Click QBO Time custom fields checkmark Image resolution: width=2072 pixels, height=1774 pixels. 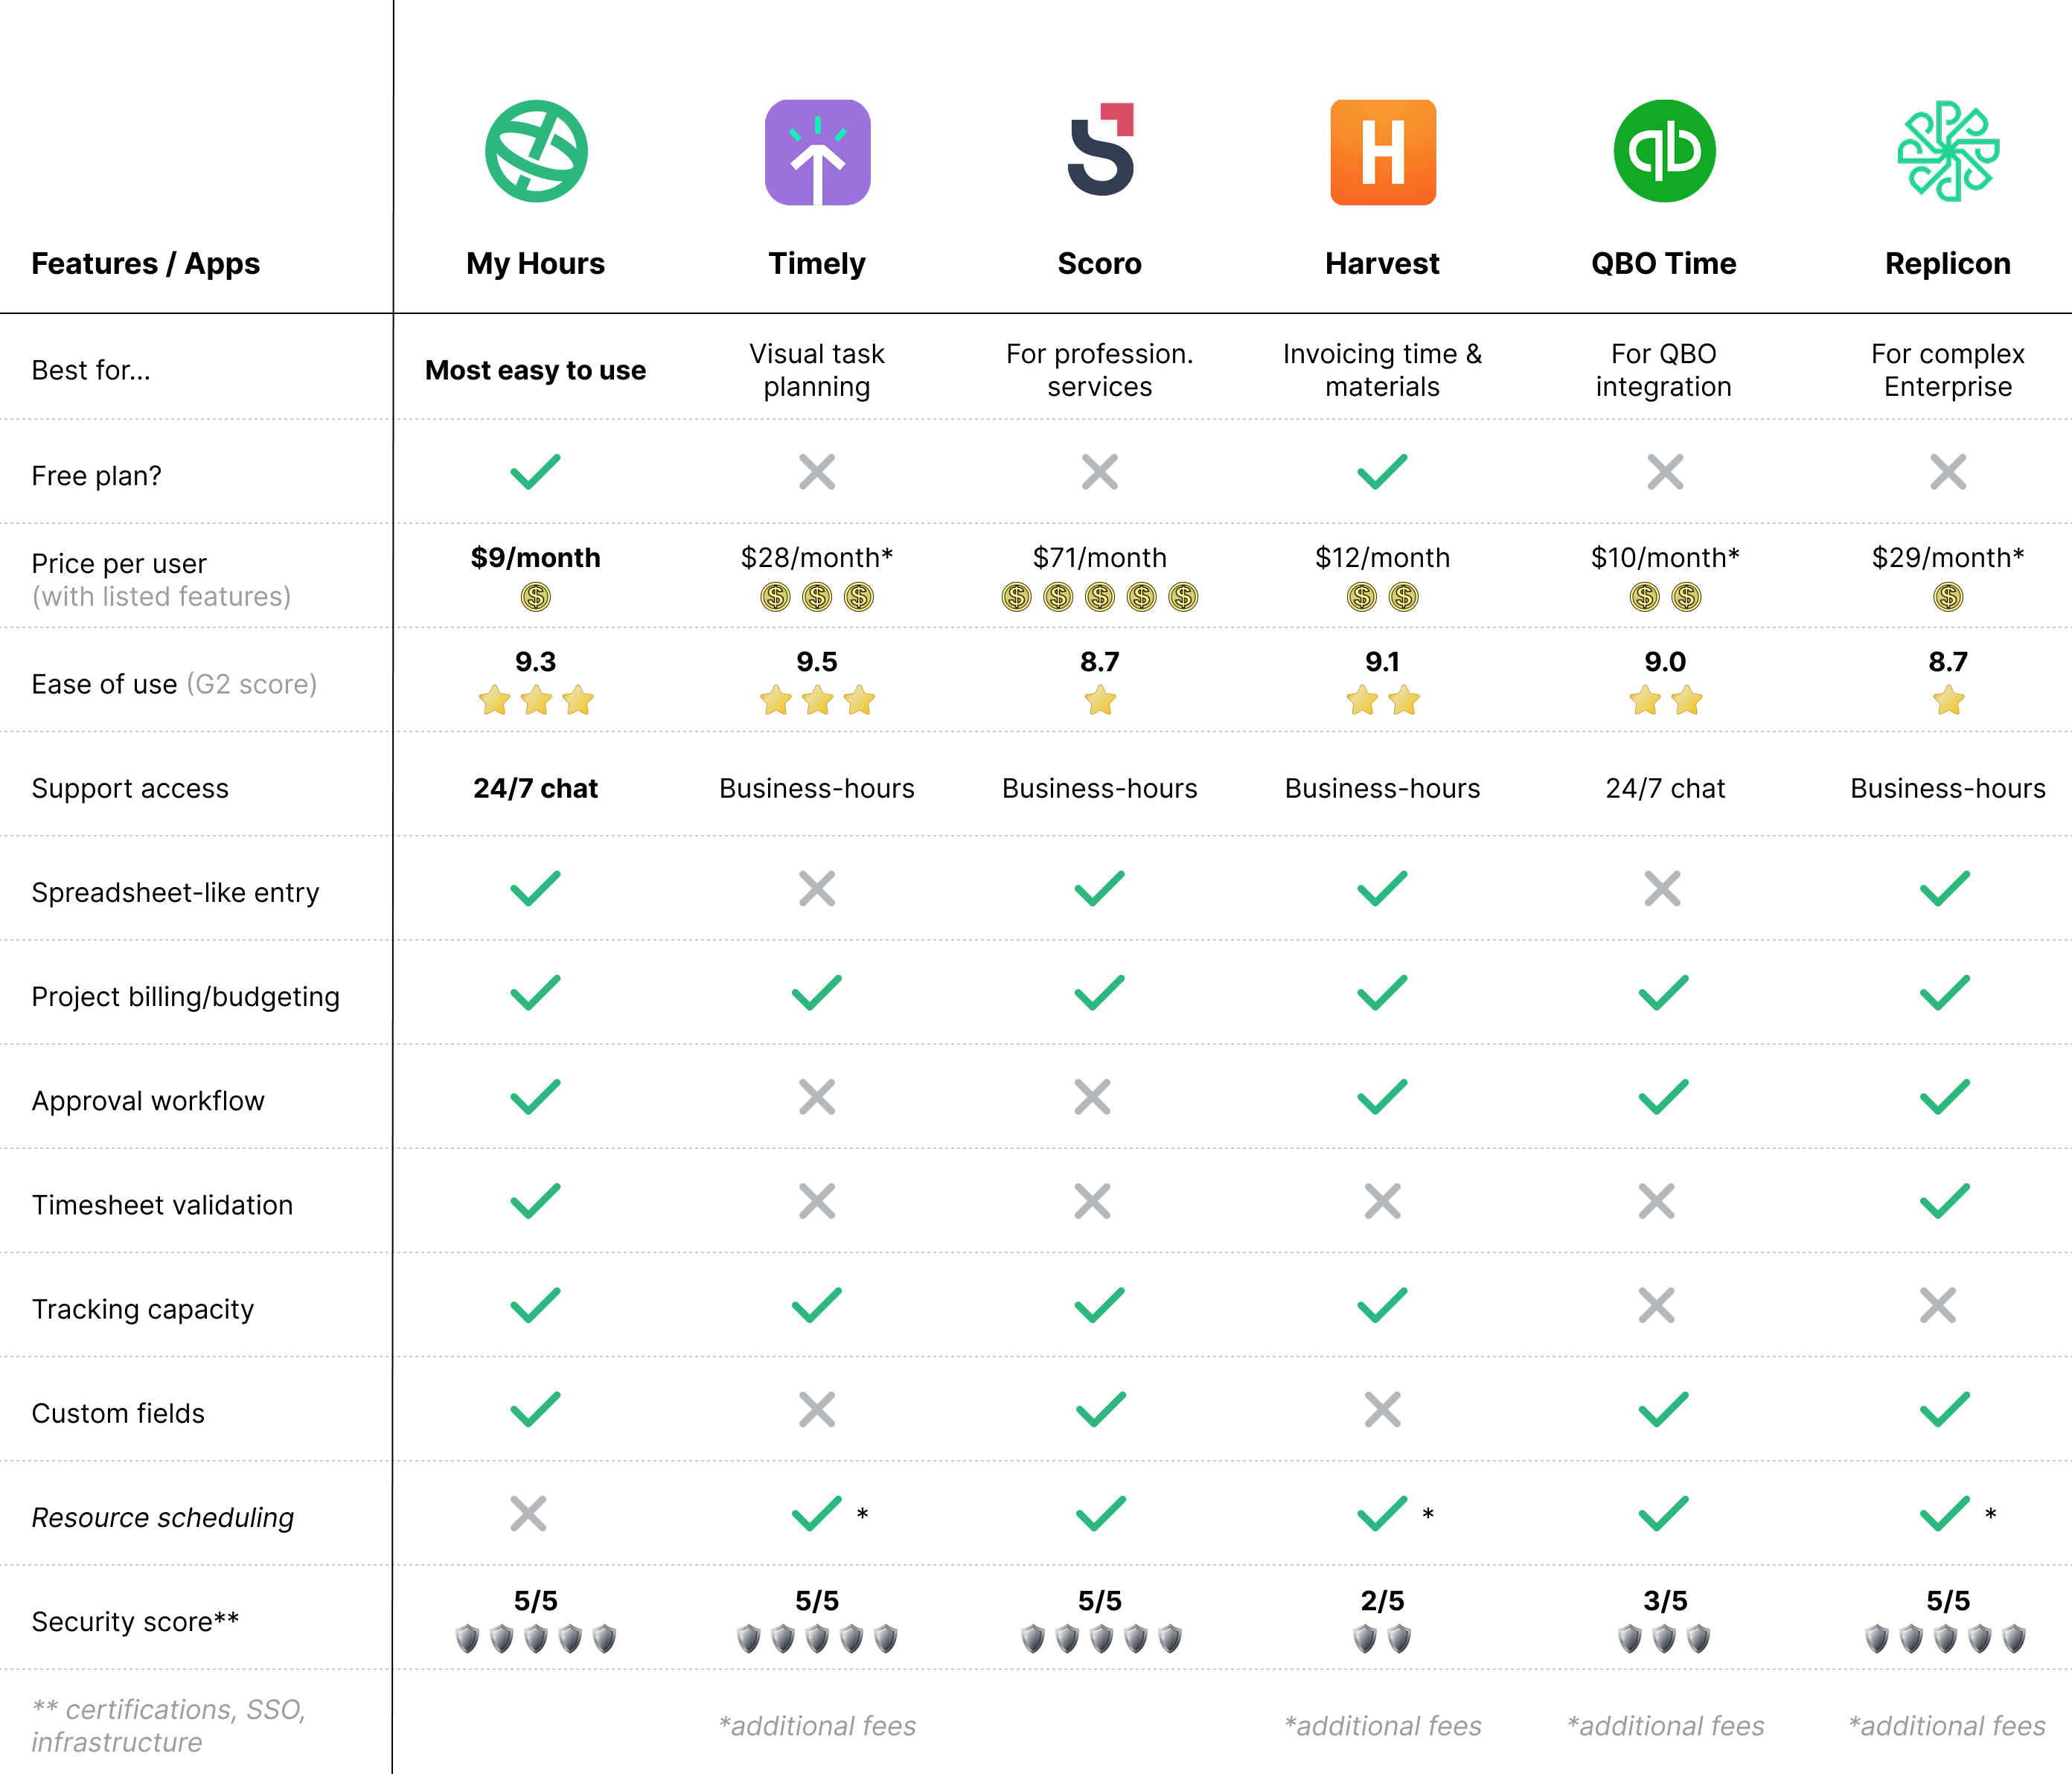1664,1410
